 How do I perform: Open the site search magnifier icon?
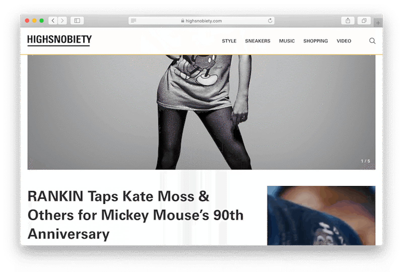point(372,41)
